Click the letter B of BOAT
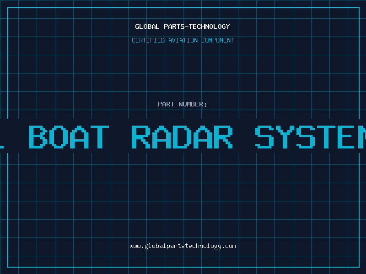The height and width of the screenshot is (274, 366). (38, 137)
